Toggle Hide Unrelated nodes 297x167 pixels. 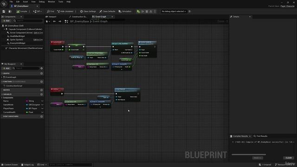pos(65,12)
